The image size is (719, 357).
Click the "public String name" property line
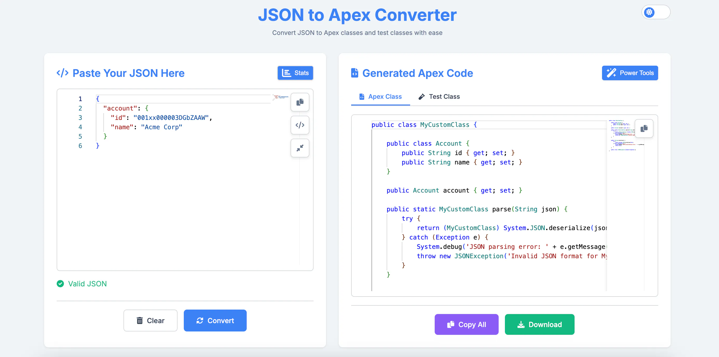(x=462, y=162)
